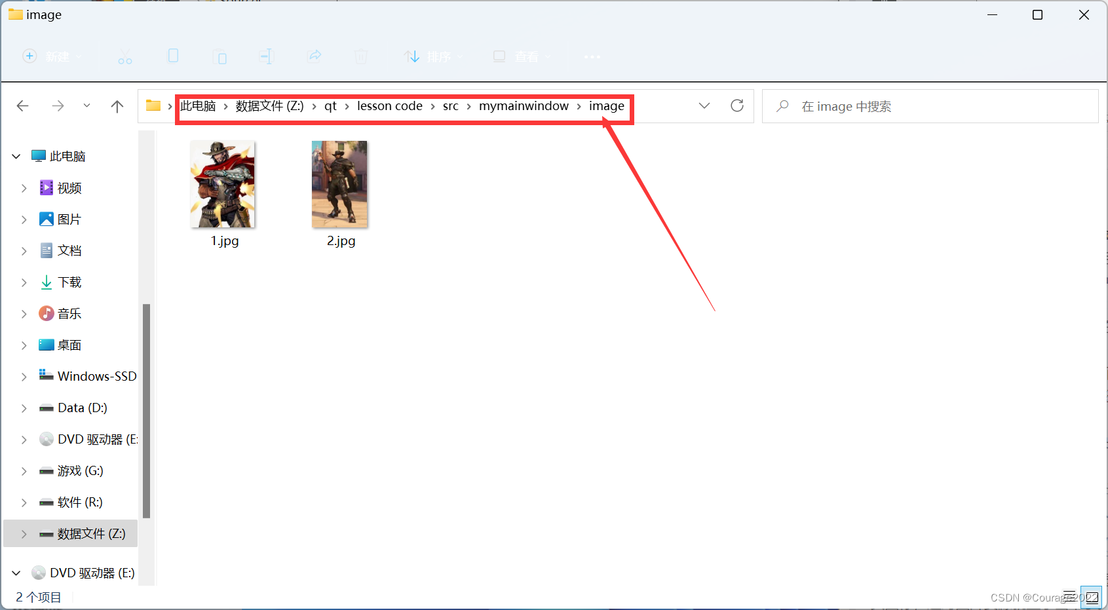
Task: Click the New (新建) toolbar button
Action: pos(52,56)
